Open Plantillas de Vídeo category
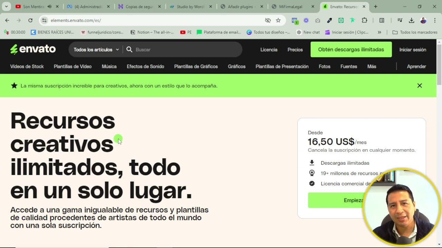This screenshot has height=248, width=442. click(x=73, y=66)
